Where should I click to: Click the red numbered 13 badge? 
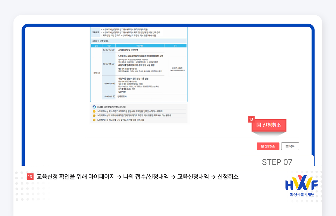coord(251,119)
